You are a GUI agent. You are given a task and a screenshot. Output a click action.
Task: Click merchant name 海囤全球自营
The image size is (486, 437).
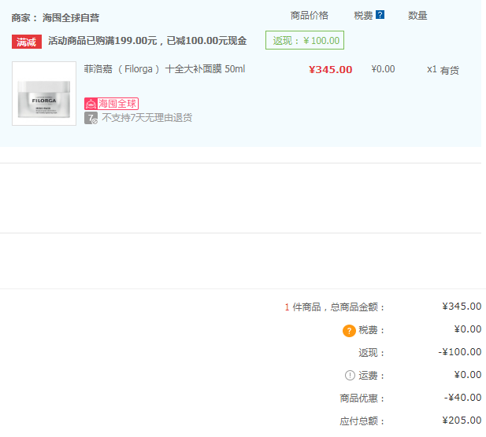[x=71, y=18]
